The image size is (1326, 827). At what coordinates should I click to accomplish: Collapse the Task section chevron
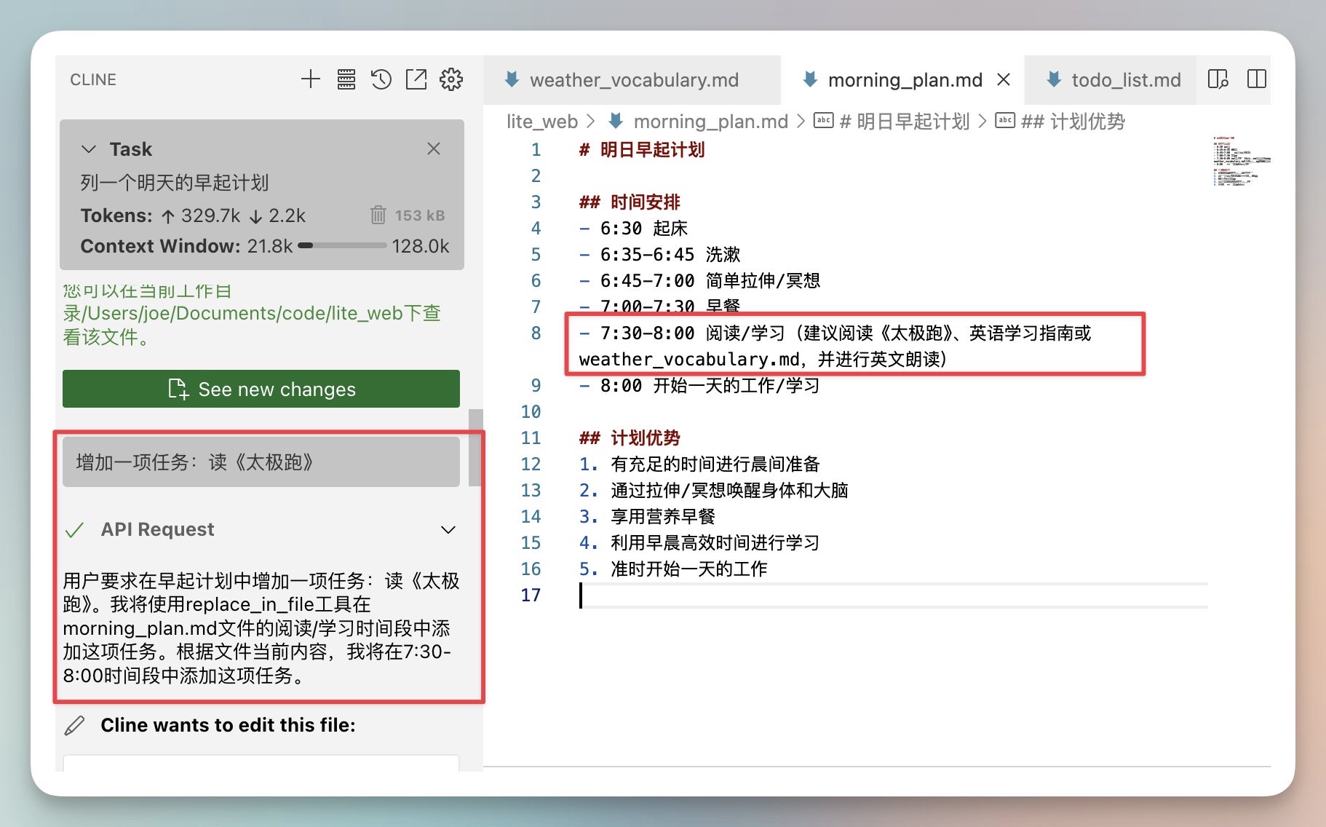point(89,149)
